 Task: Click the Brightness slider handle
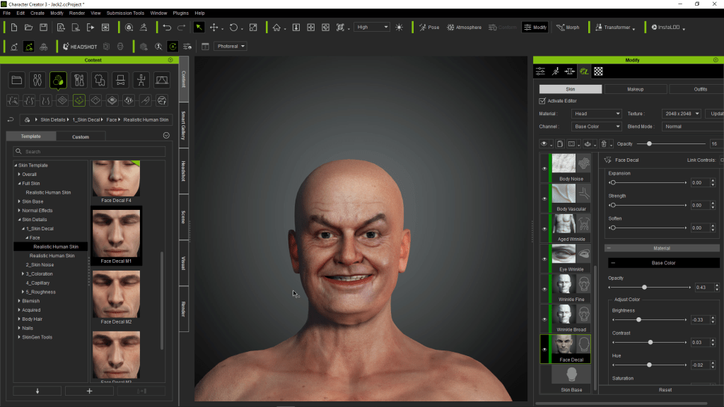(638, 319)
